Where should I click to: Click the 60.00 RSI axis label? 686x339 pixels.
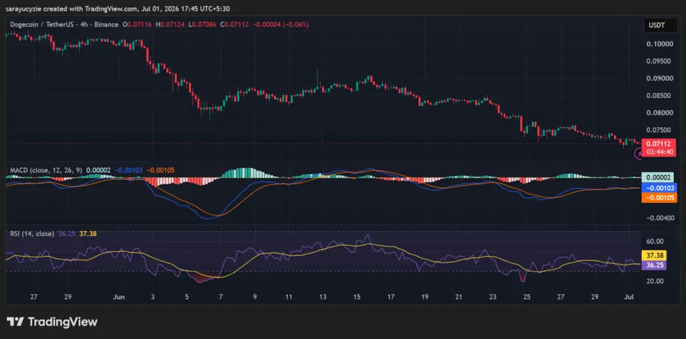point(655,241)
